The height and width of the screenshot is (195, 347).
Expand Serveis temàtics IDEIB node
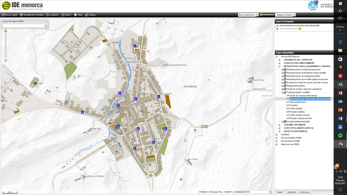(x=277, y=138)
